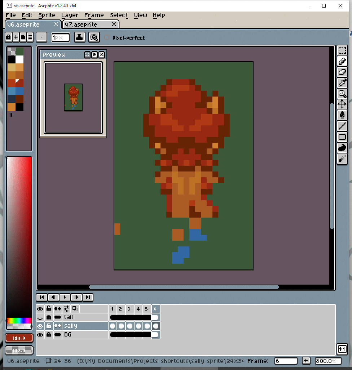Select the Zoom magnifier tool
Image resolution: width=352 pixels, height=370 pixels.
tap(342, 94)
